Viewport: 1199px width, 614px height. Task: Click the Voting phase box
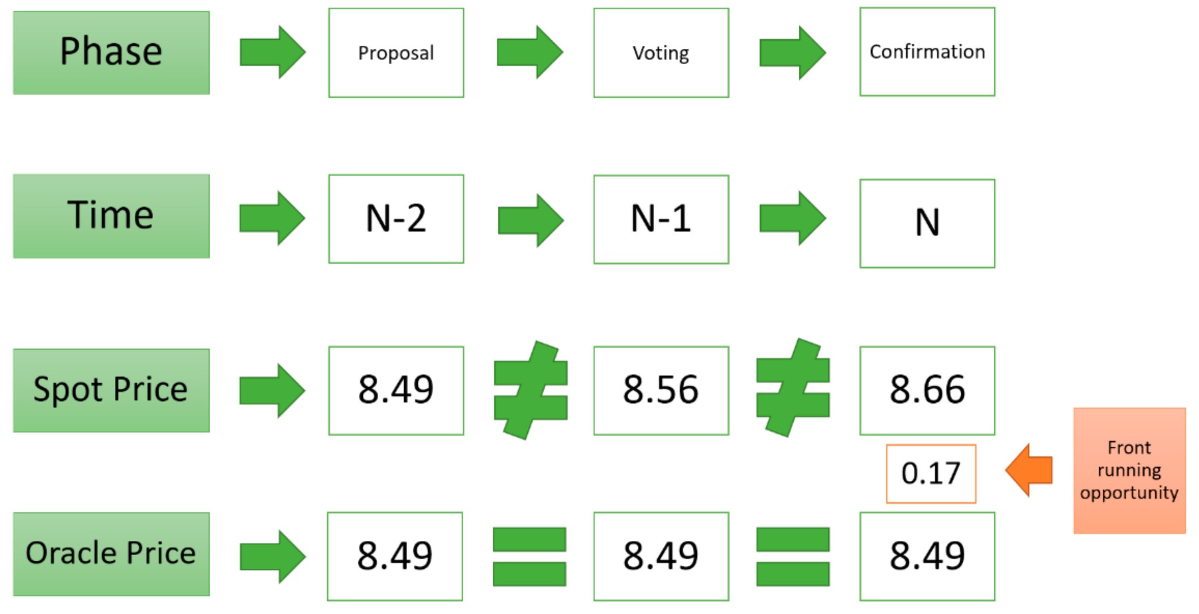click(x=661, y=53)
